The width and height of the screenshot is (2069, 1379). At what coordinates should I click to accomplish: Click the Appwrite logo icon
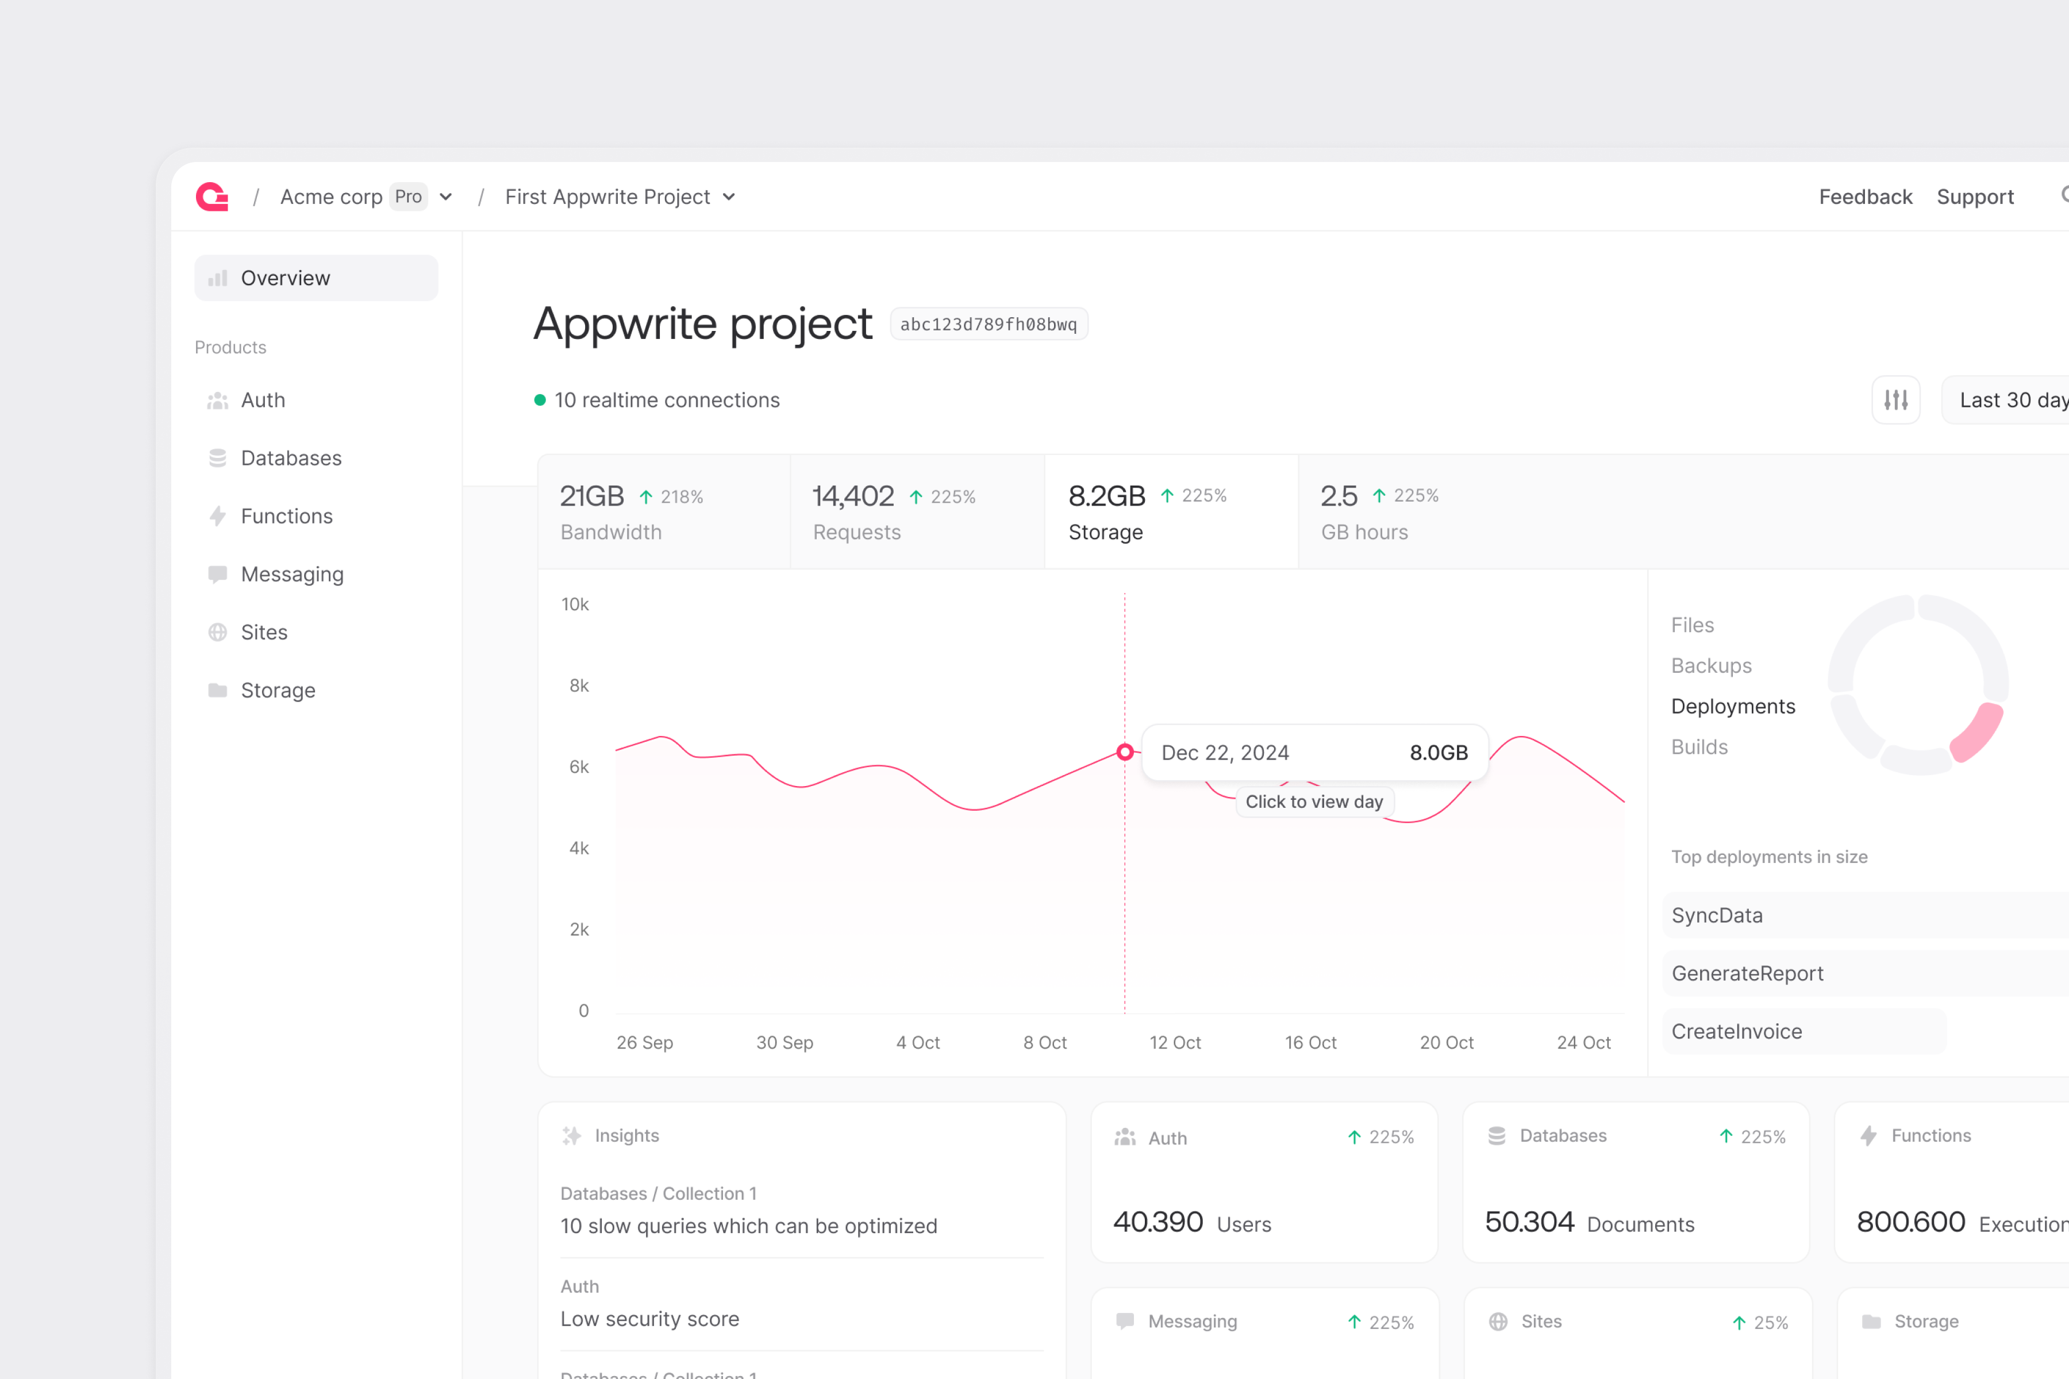pyautogui.click(x=212, y=197)
